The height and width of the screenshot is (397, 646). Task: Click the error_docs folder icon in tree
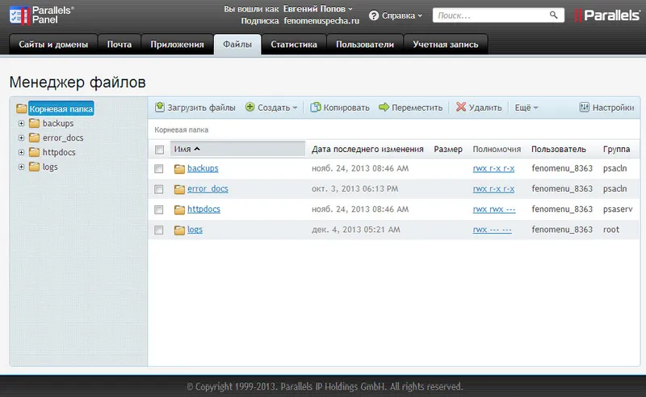tap(34, 137)
